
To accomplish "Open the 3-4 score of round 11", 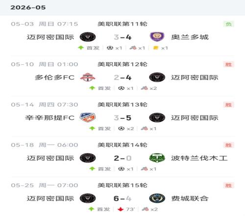I will pyautogui.click(x=122, y=37).
